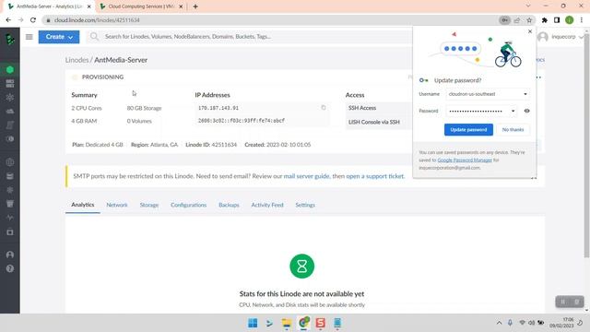Show hidden tray icons chevron
This screenshot has width=590, height=332.
499,323
